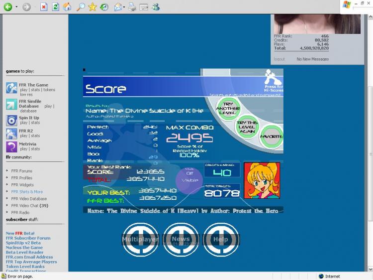Open FFR Forums in community menu

pos(22,171)
